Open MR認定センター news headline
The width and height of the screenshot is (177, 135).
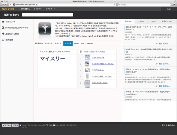coord(149,50)
